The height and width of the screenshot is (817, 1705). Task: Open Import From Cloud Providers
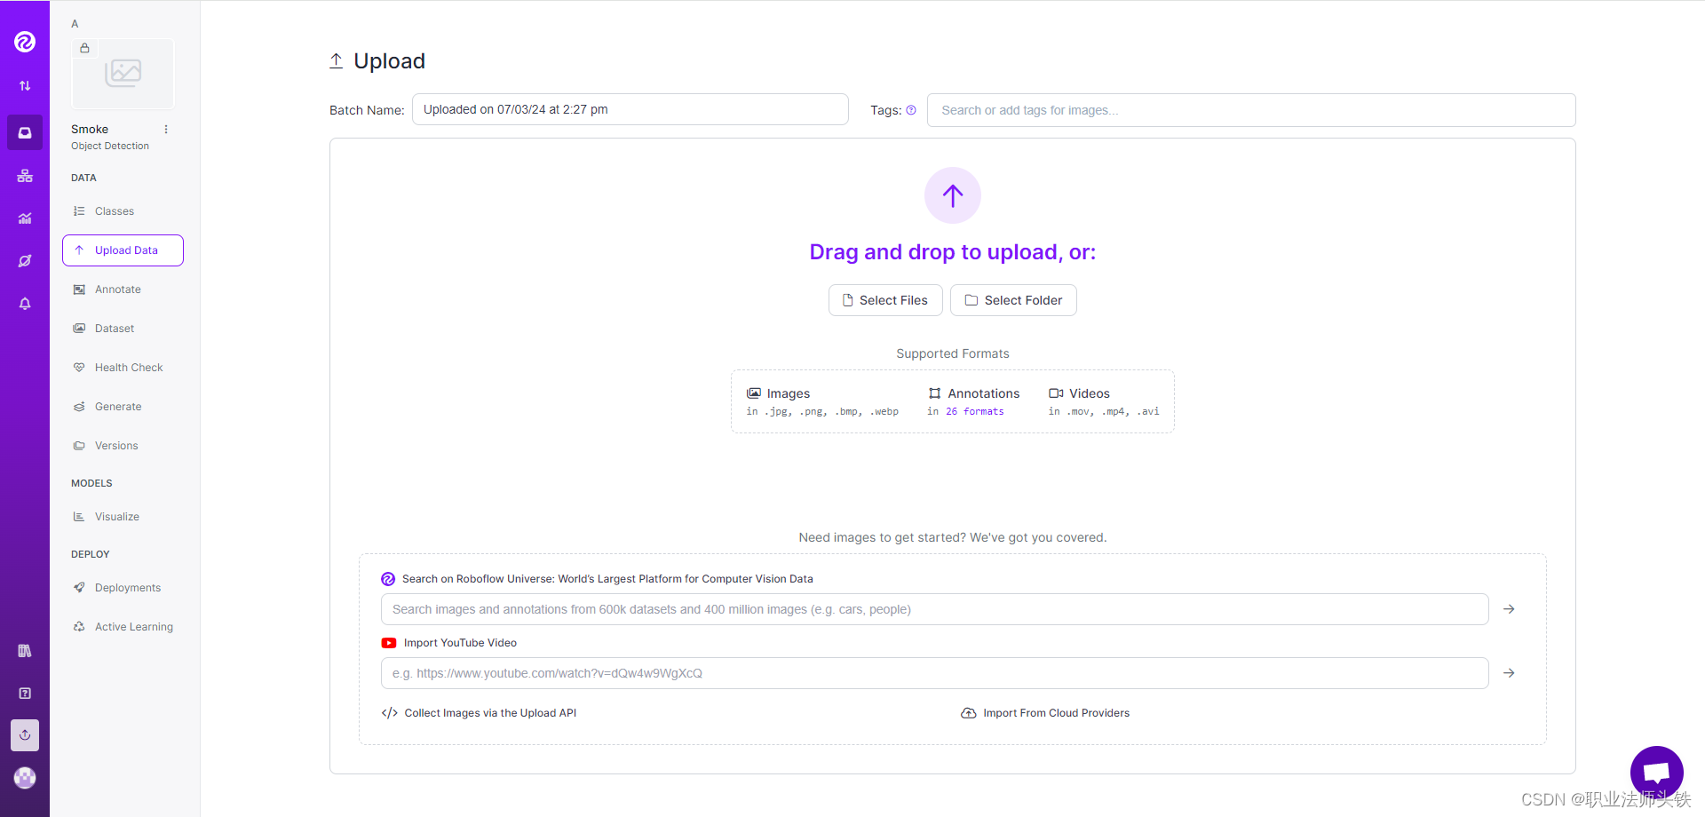[1056, 713]
